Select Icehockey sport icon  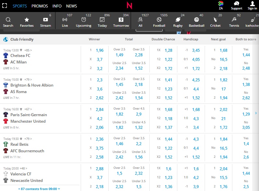pos(253,20)
